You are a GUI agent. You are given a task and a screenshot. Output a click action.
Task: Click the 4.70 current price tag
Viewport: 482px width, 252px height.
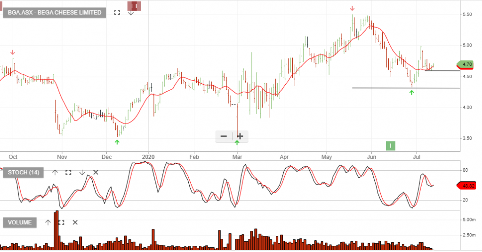(466, 64)
